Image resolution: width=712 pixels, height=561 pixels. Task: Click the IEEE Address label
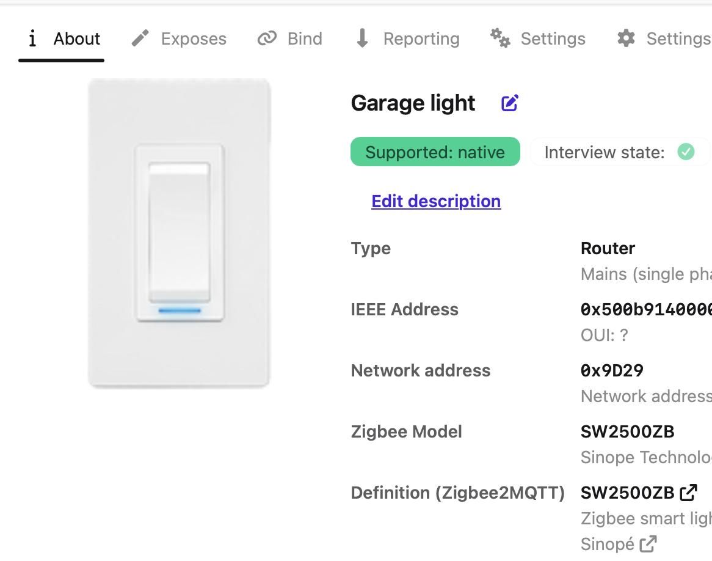(405, 310)
